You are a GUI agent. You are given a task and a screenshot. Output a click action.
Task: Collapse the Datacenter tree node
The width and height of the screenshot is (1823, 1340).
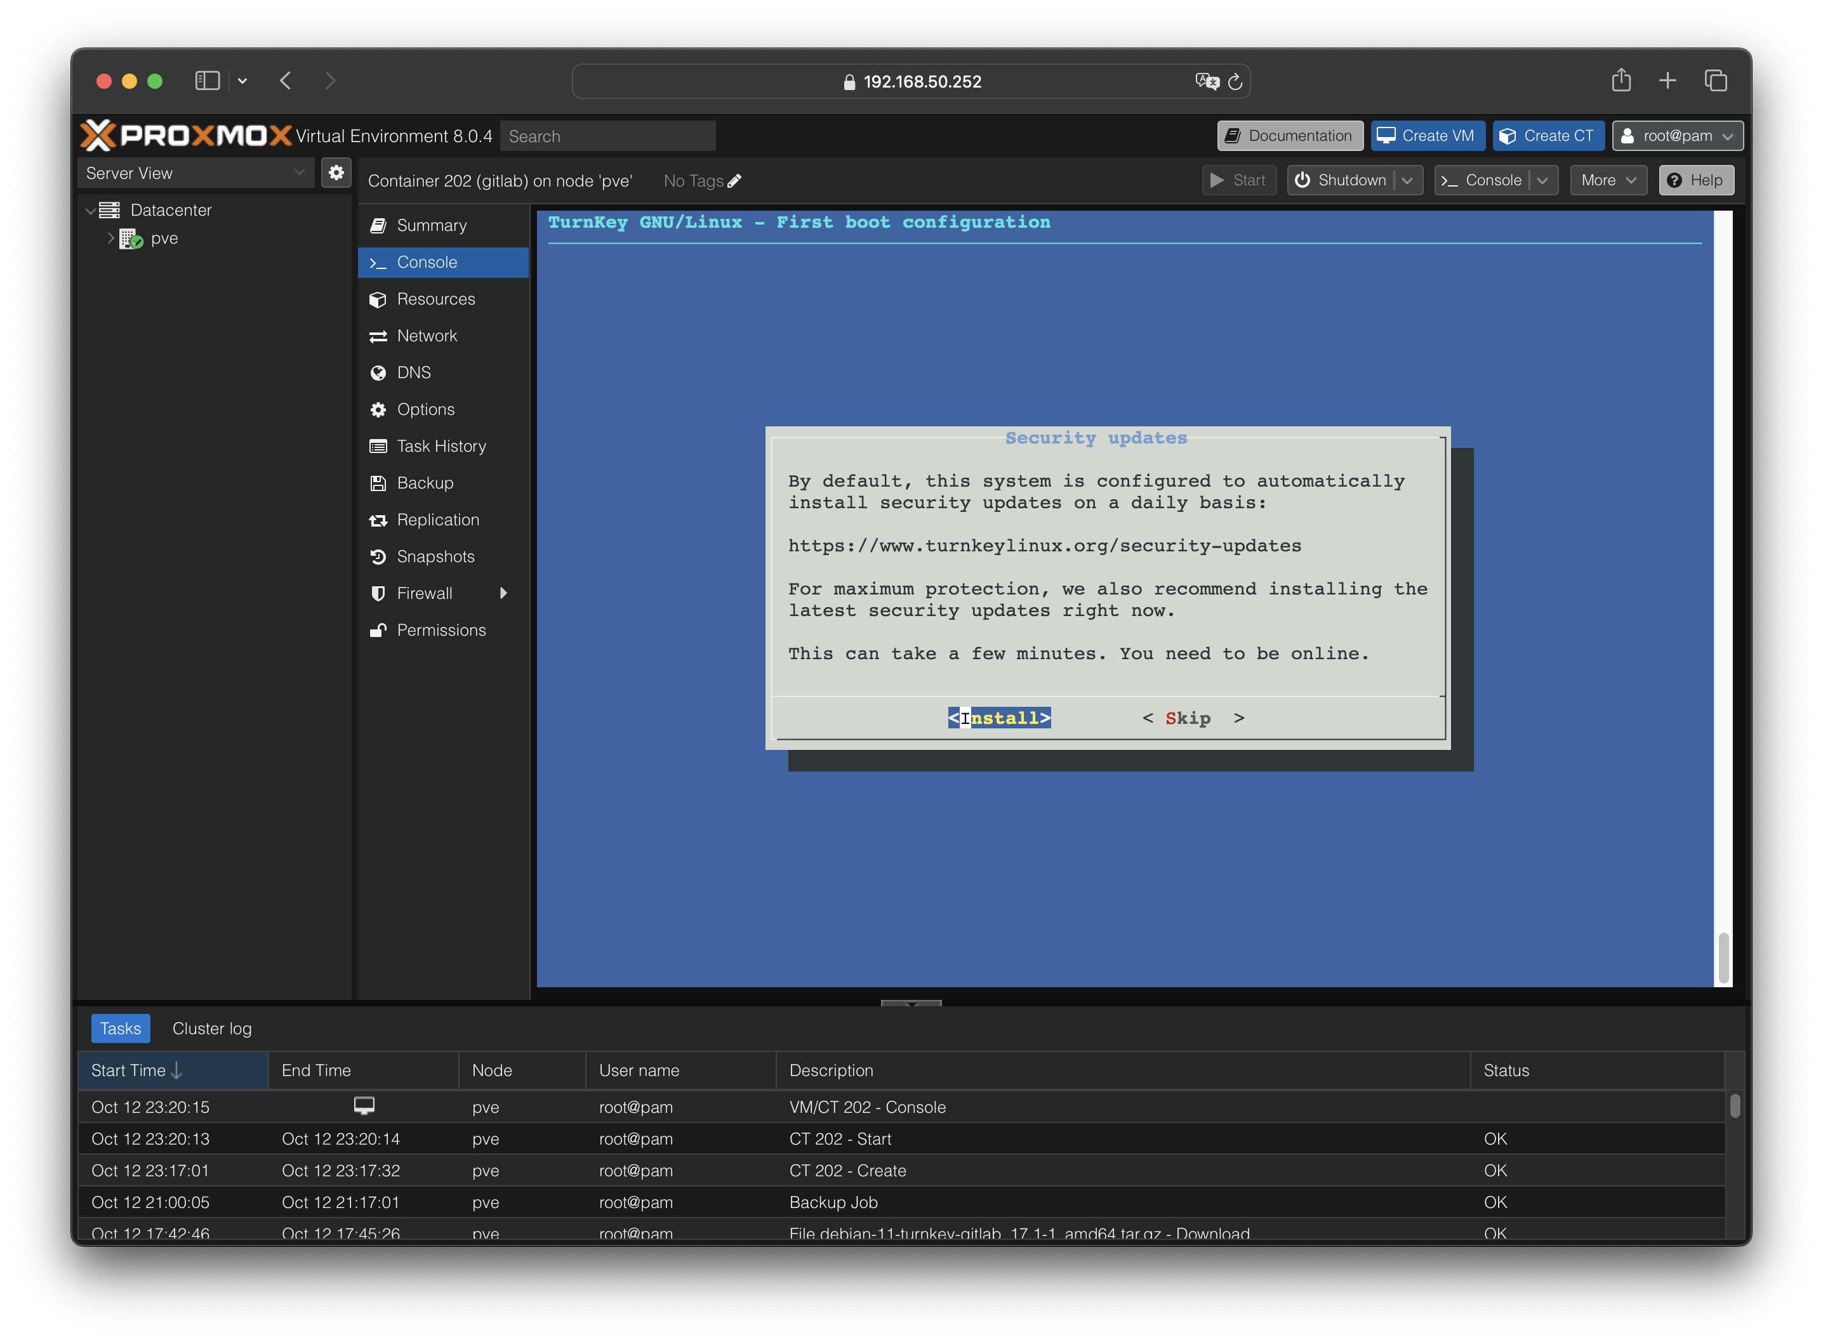pos(90,210)
